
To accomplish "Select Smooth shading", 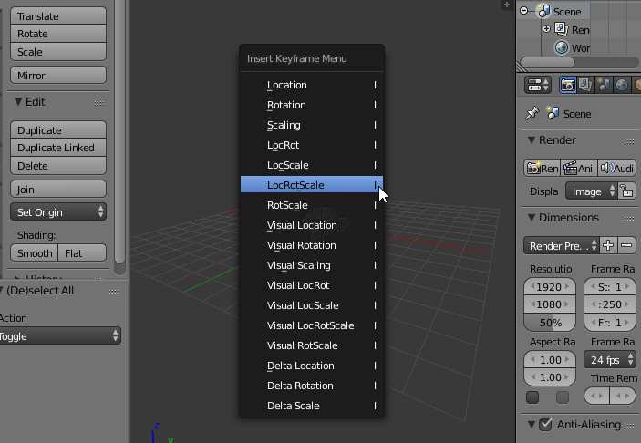I will (x=35, y=253).
